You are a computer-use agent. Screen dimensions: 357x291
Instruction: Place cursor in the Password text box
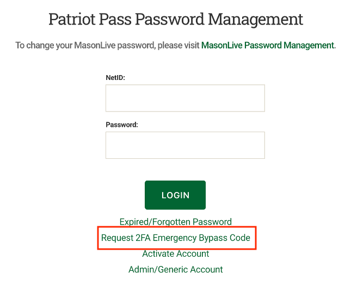tap(185, 145)
